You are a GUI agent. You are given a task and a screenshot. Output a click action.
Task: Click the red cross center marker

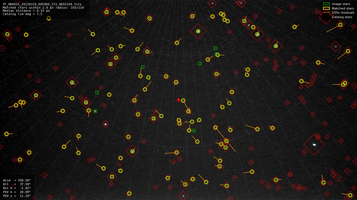click(x=179, y=100)
